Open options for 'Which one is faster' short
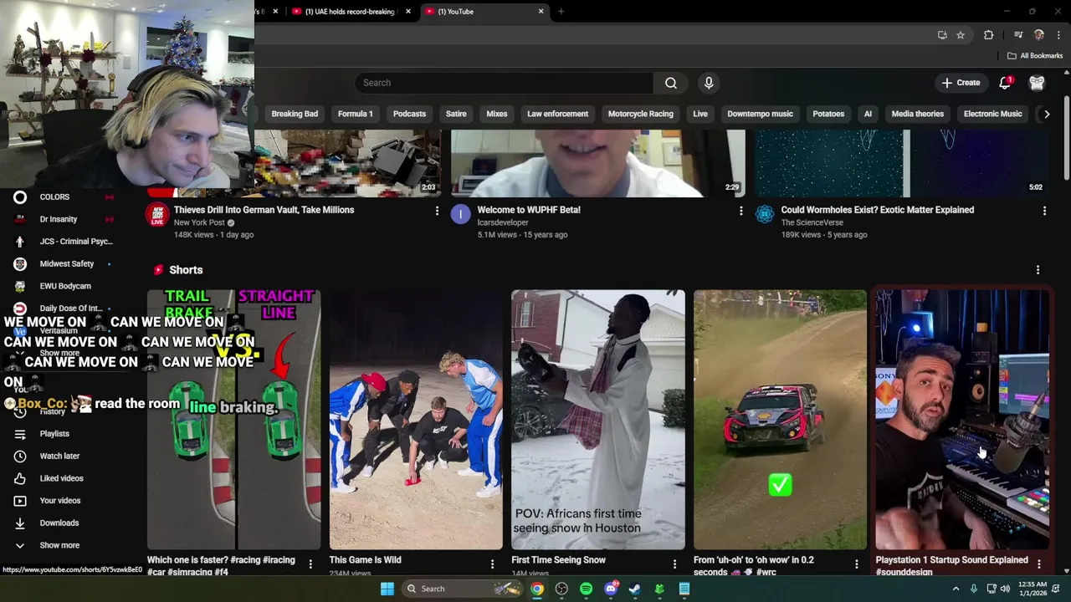This screenshot has width=1071, height=602. [310, 564]
